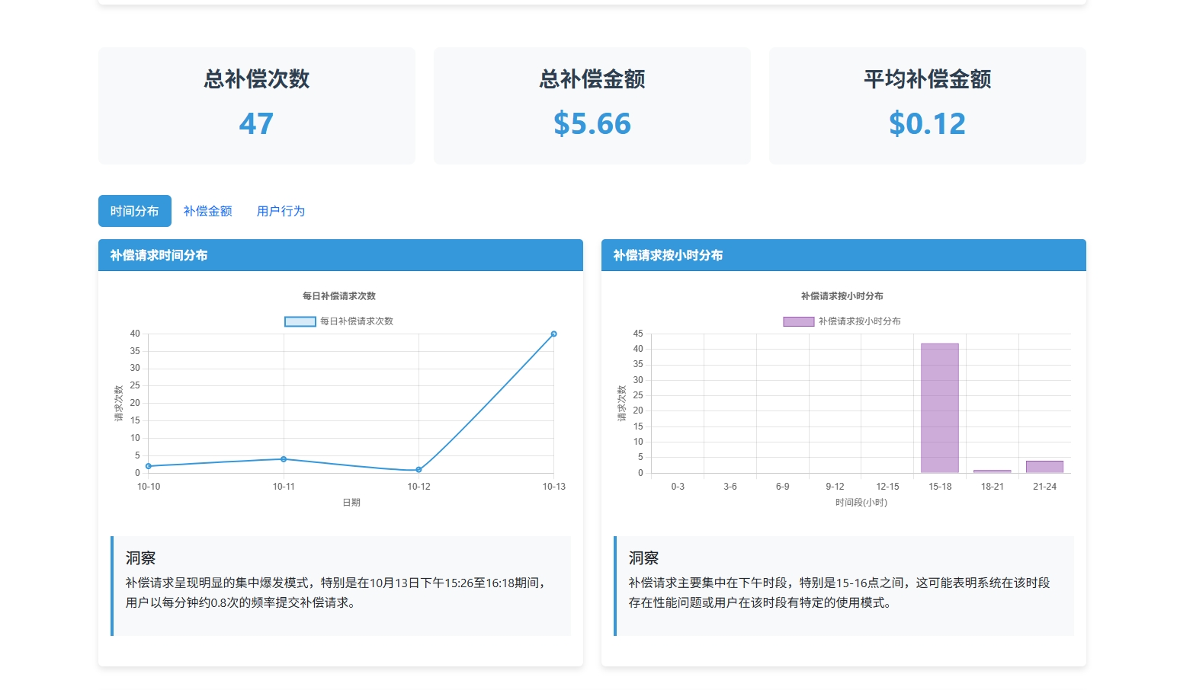This screenshot has height=690, width=1177.
Task: Click the 10-12 label on the date axis
Action: click(419, 485)
